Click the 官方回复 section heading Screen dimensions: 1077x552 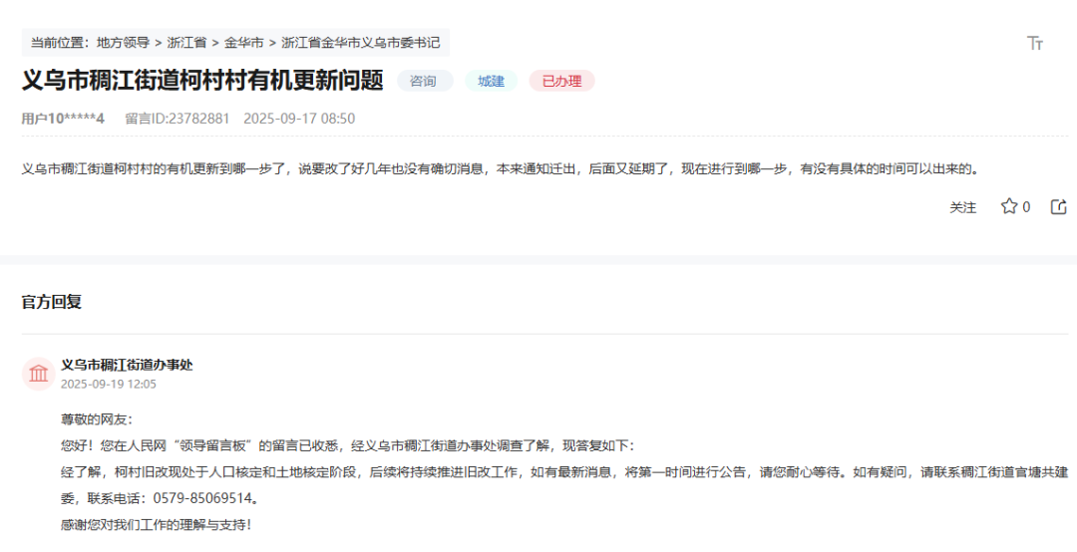pyautogui.click(x=52, y=302)
